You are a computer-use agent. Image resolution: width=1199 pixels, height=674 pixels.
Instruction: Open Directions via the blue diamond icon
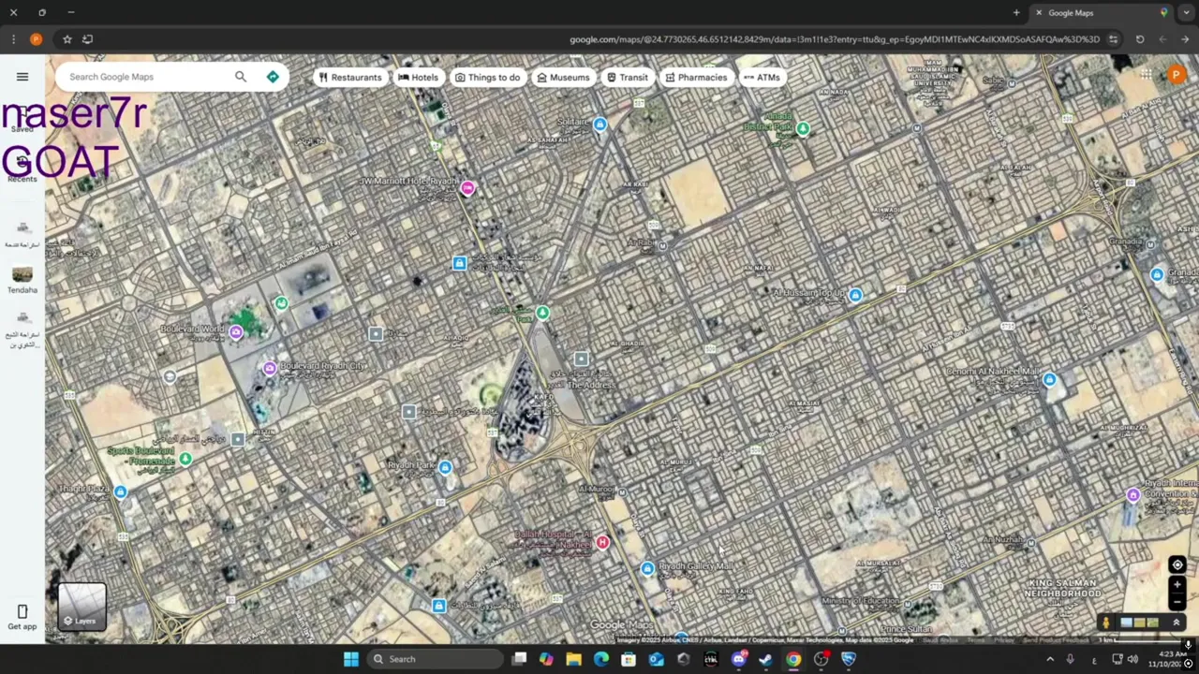click(273, 77)
